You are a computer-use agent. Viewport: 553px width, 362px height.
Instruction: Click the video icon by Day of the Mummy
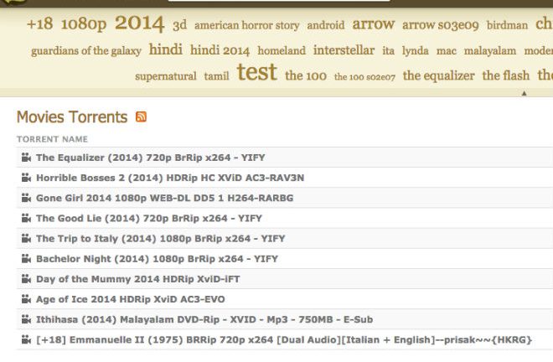(x=26, y=279)
